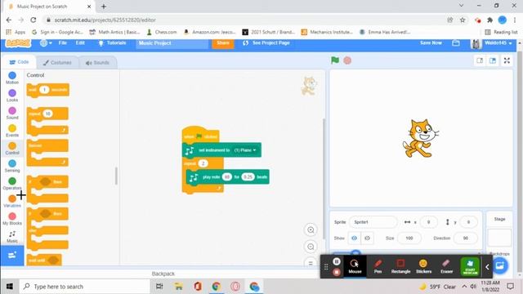Click the note value 60 in play note
The image size is (523, 294).
(227, 177)
